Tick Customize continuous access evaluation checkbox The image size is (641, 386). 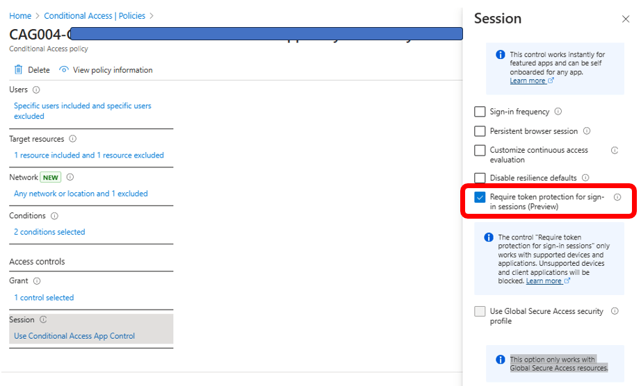(x=480, y=151)
